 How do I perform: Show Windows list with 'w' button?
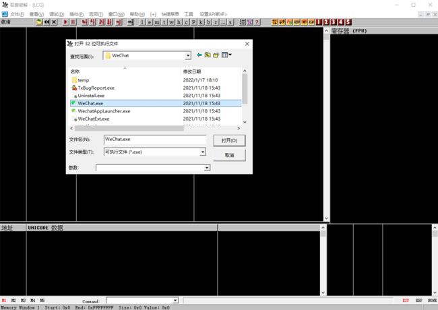click(172, 22)
